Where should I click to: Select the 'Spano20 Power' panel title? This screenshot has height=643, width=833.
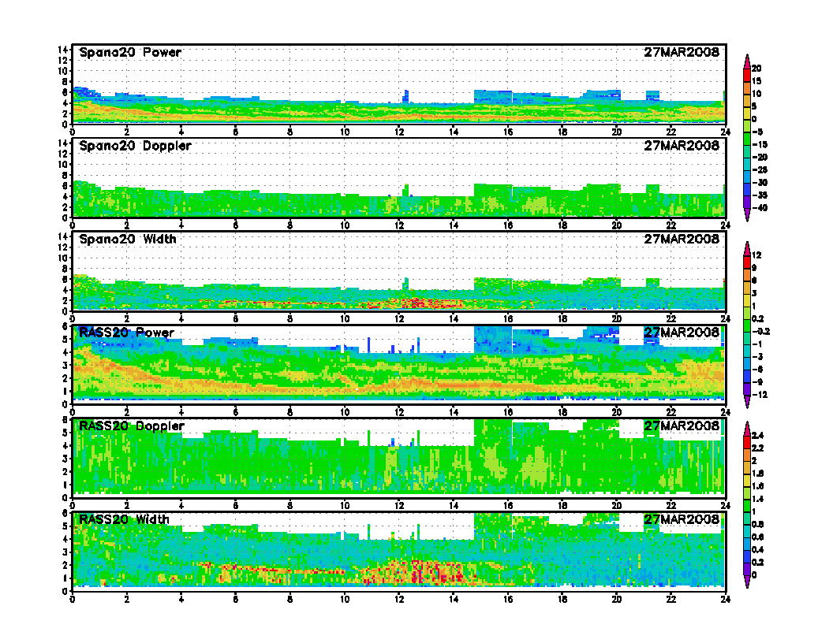click(x=130, y=53)
